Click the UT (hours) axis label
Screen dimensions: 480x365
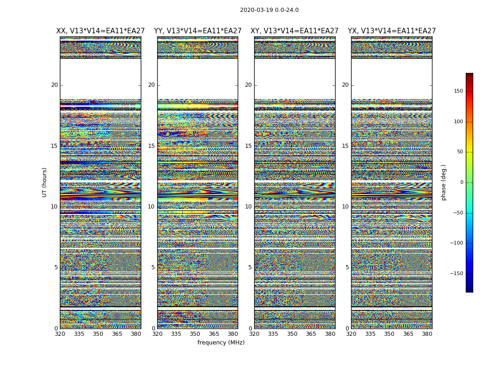[44, 182]
